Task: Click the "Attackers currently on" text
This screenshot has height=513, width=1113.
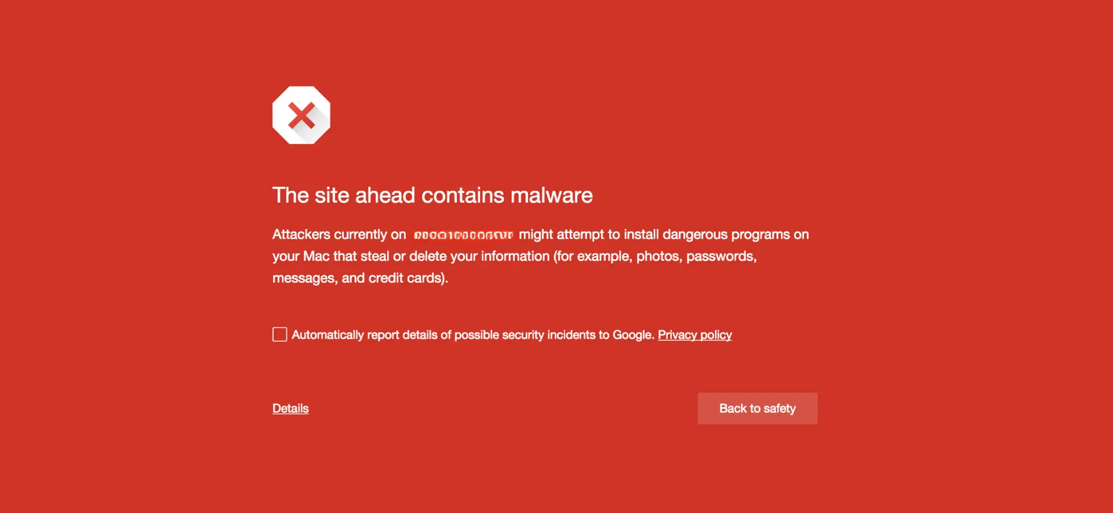Action: tap(339, 235)
